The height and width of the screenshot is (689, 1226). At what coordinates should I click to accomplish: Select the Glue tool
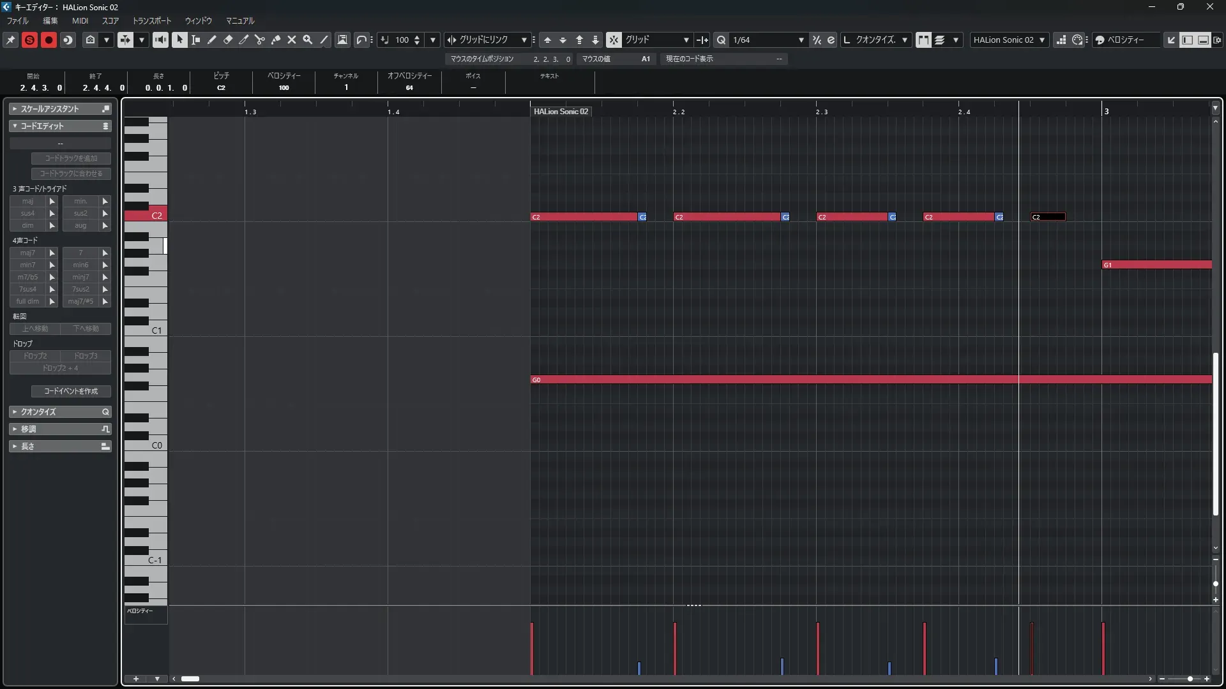click(x=276, y=40)
